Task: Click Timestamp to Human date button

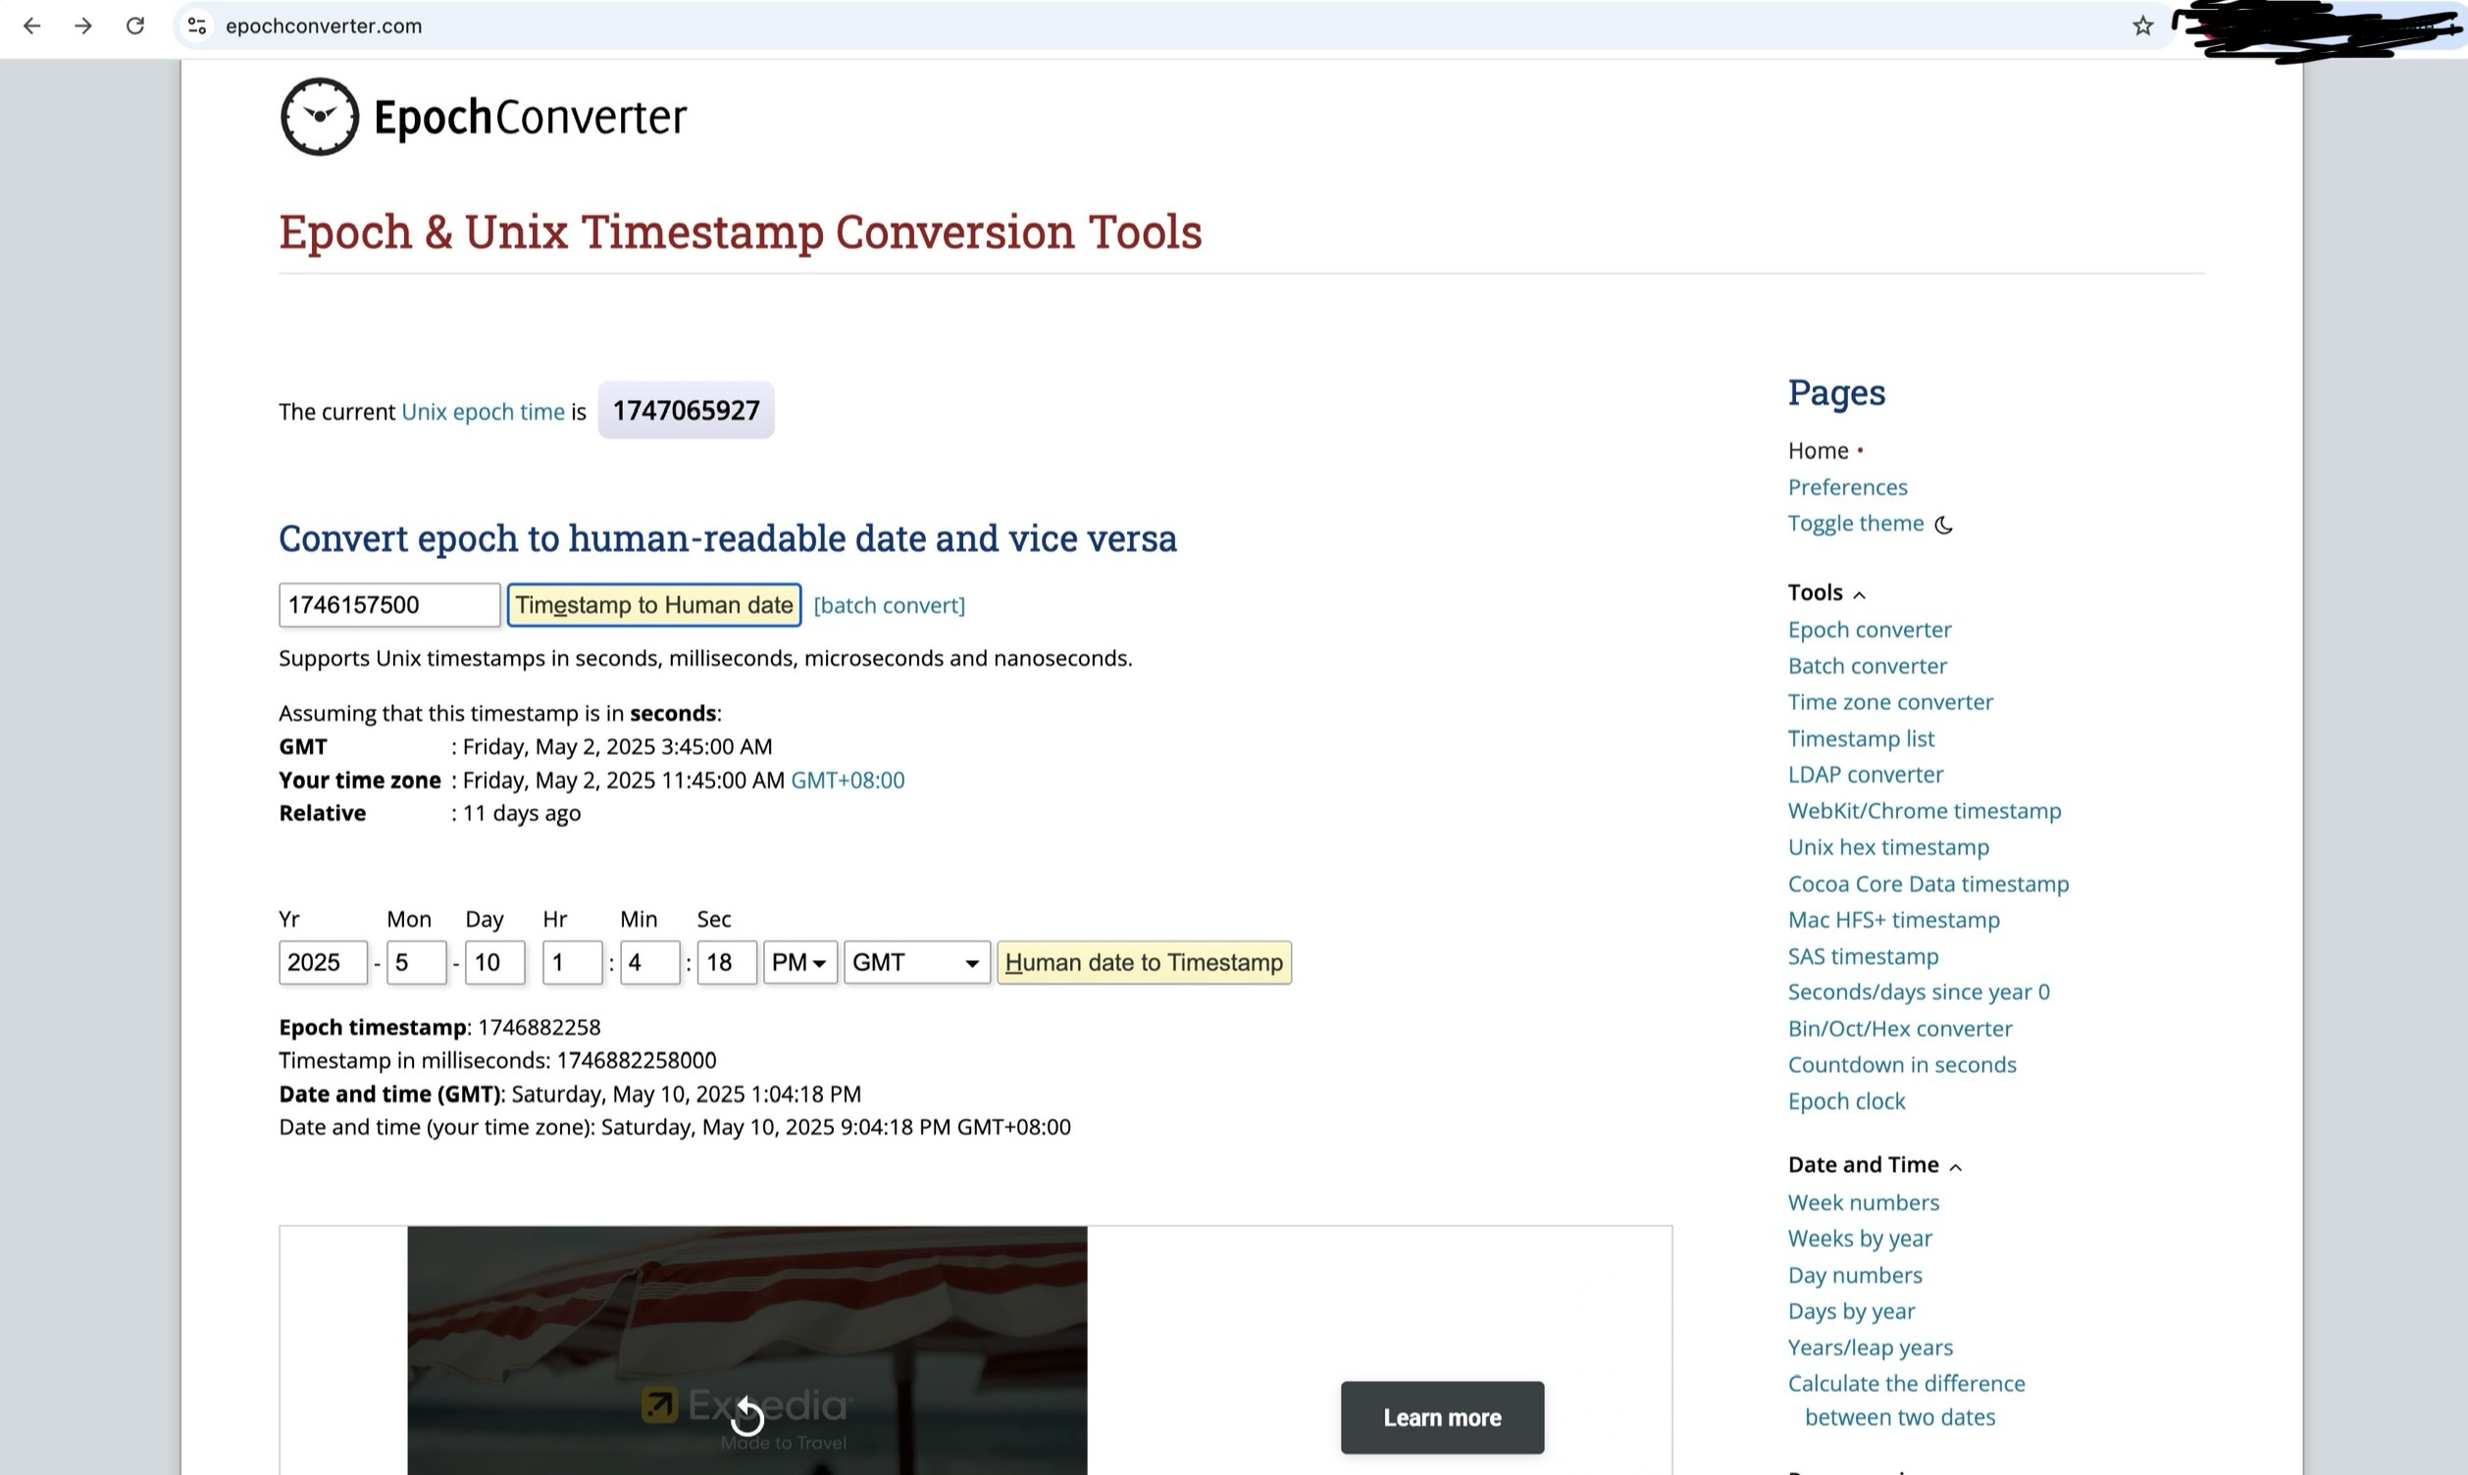Action: [654, 605]
